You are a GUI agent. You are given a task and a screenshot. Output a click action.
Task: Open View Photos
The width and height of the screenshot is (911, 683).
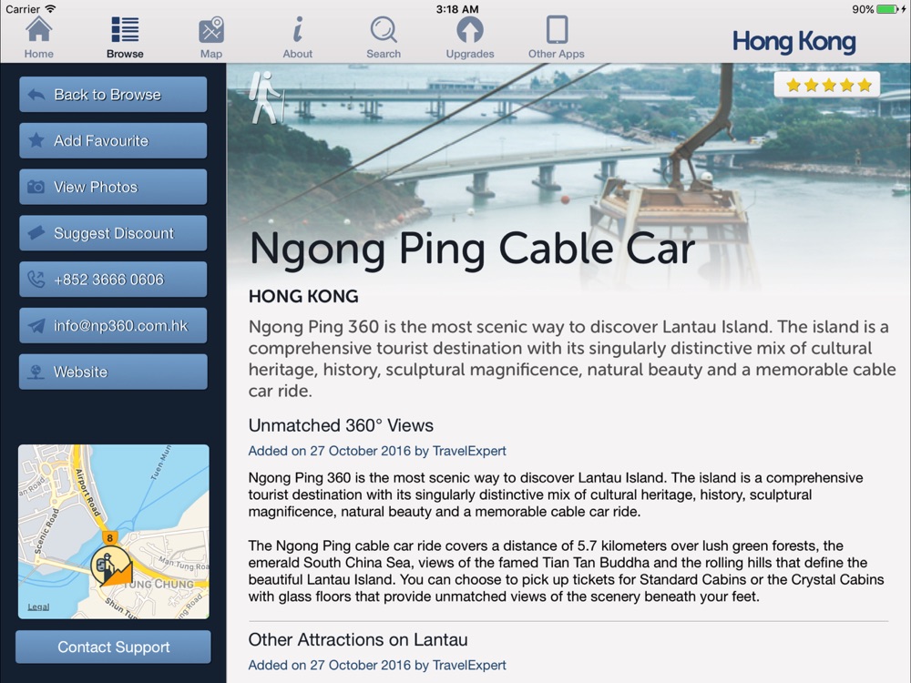point(113,187)
